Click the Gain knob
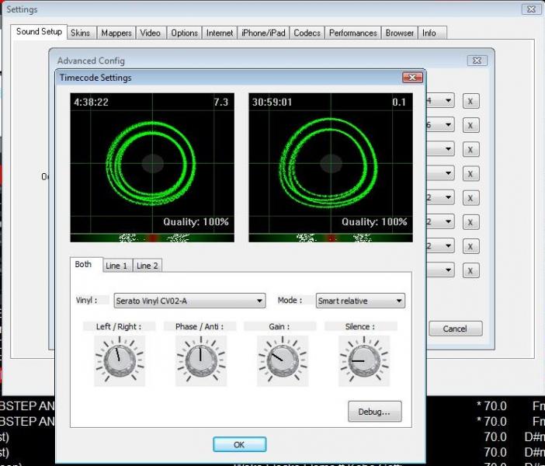The width and height of the screenshot is (545, 466). click(282, 361)
